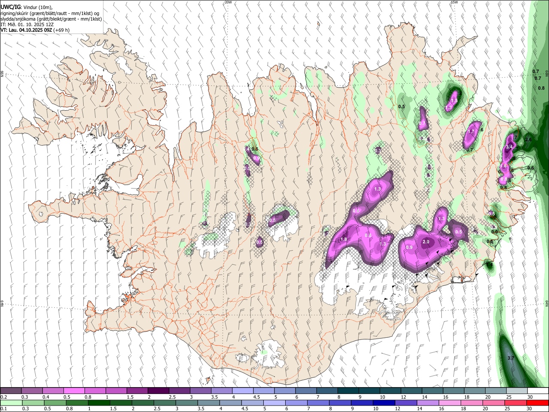
Task: Click the 20W longitude label
Action: [229, 2]
